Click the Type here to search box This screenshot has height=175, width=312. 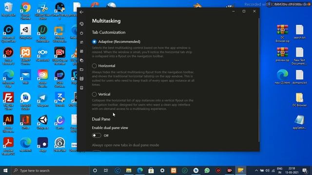pyautogui.click(x=50, y=171)
